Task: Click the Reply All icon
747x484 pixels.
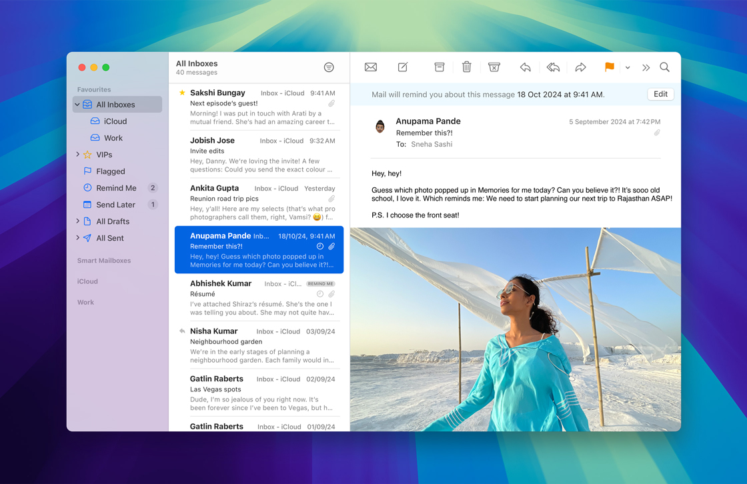Action: (x=553, y=67)
